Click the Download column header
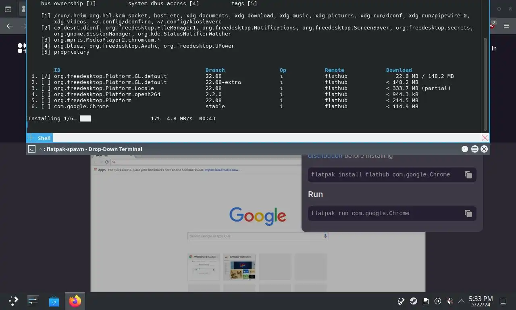Image resolution: width=516 pixels, height=310 pixels. [x=399, y=70]
